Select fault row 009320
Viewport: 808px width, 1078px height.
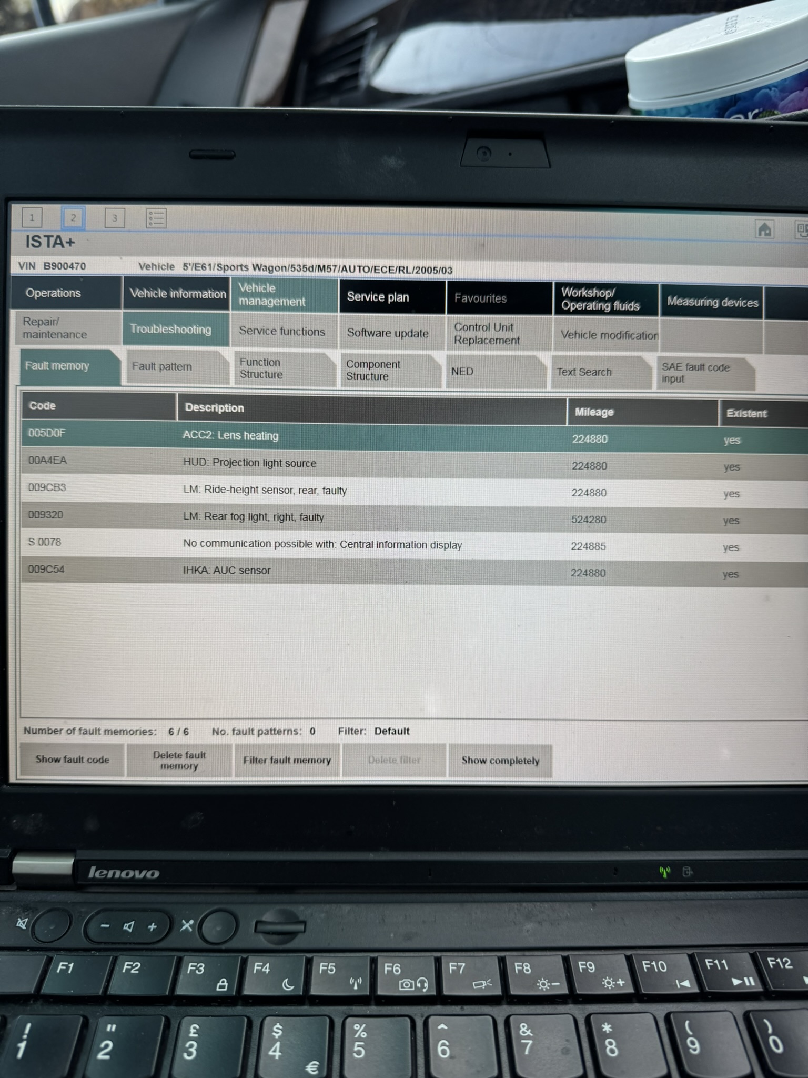pos(415,517)
